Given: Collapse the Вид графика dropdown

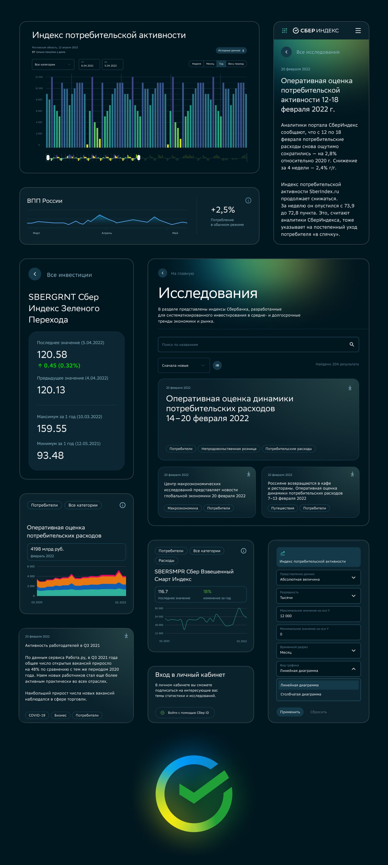Looking at the screenshot, I should 318,669.
